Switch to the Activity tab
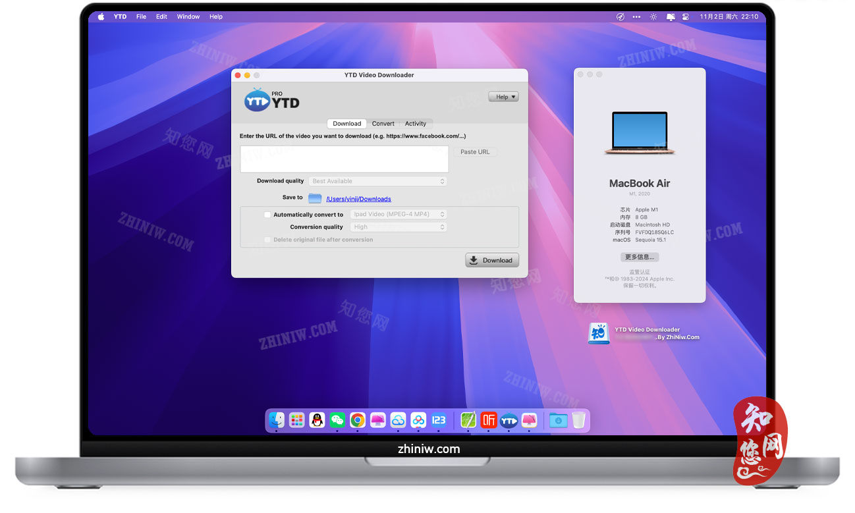 tap(416, 124)
